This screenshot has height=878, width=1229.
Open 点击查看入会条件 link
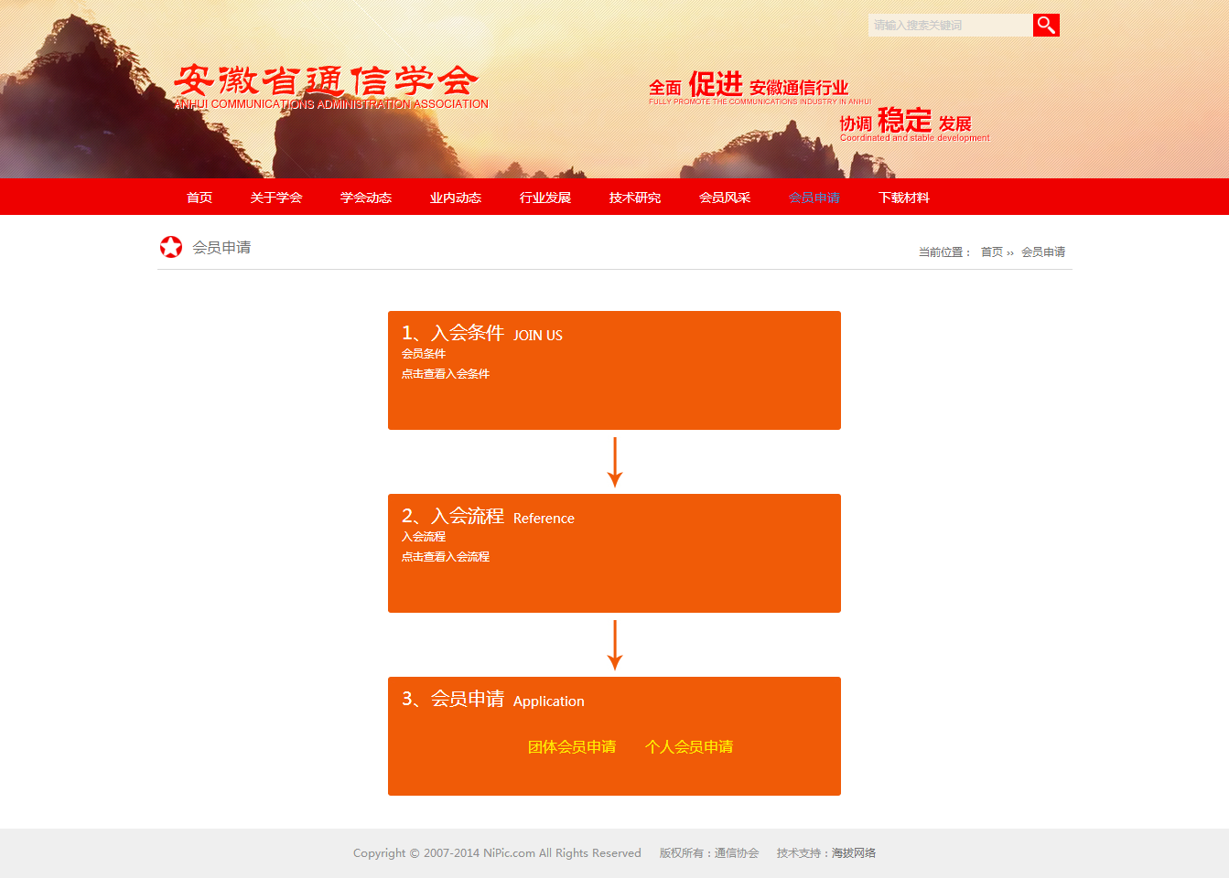click(x=446, y=374)
